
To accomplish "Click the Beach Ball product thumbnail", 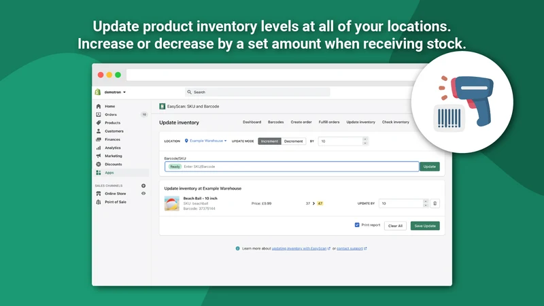I will click(172, 203).
